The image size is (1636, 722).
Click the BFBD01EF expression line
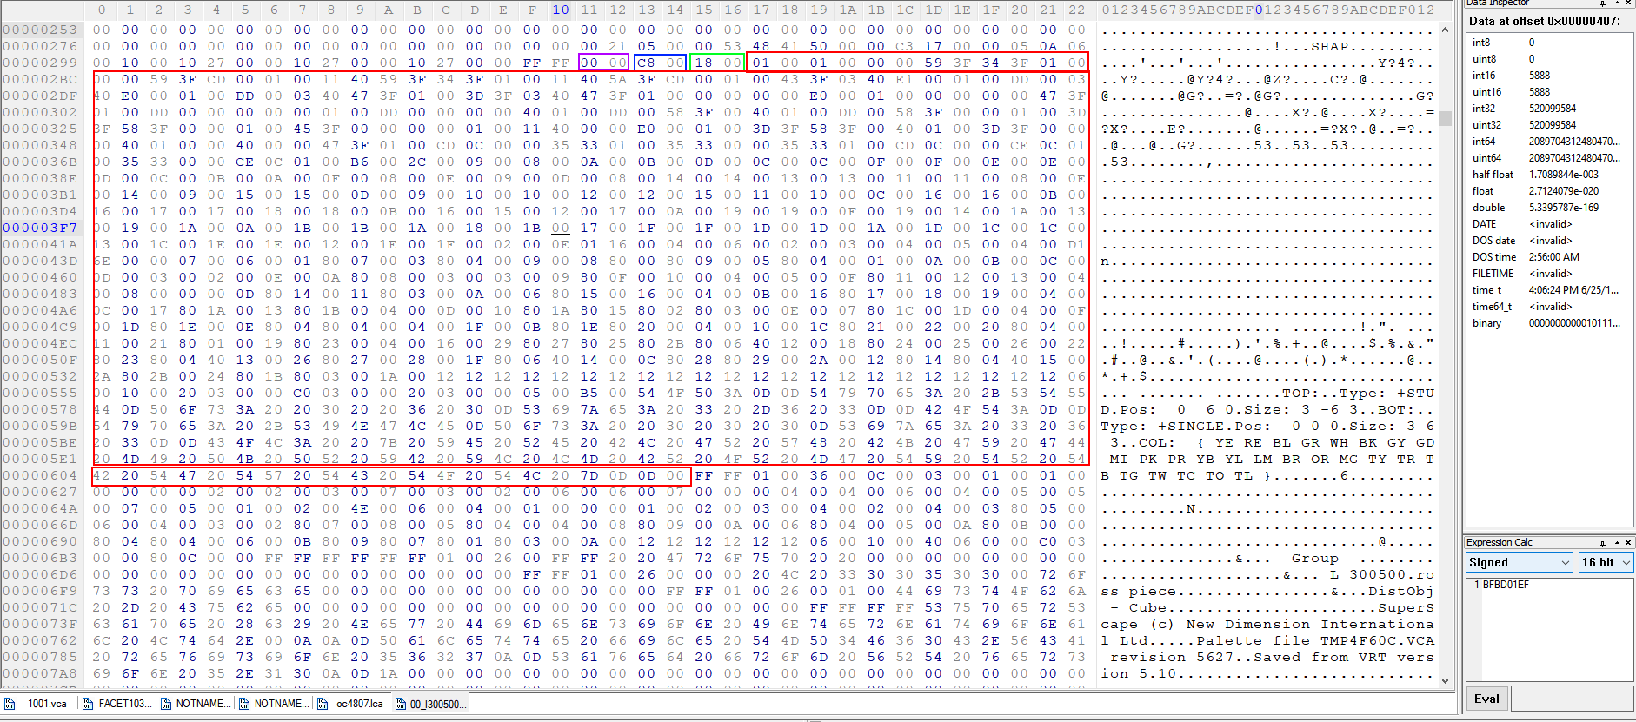[x=1506, y=585]
